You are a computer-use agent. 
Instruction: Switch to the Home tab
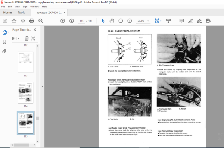point(7,13)
